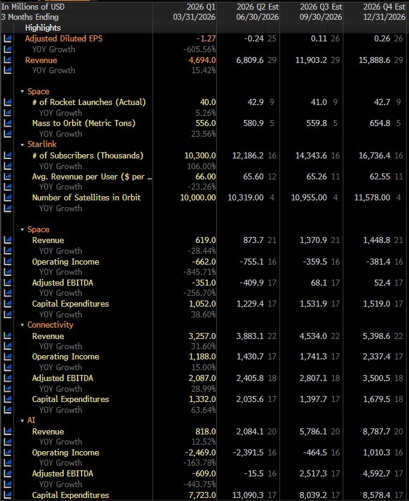Click the 2026 Q2 revenue estimate 6,809.6
Image resolution: width=409 pixels, height=501 pixels.
pos(250,60)
